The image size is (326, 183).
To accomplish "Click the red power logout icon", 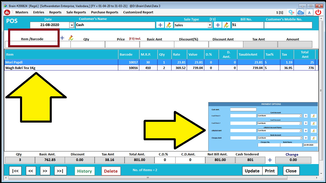I will tap(318, 12).
